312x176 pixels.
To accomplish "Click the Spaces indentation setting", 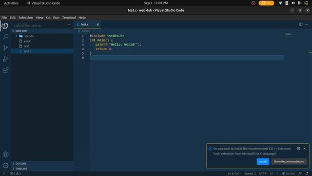I will [250, 174].
